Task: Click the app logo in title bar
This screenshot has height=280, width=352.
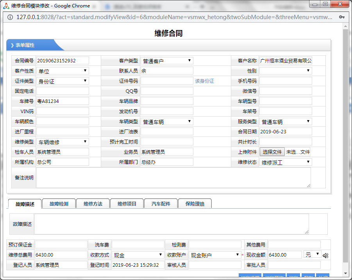Action: point(6,5)
